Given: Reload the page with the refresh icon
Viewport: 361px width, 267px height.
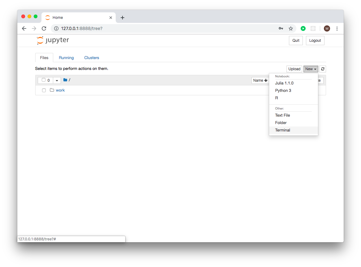Looking at the screenshot, I should (x=44, y=28).
